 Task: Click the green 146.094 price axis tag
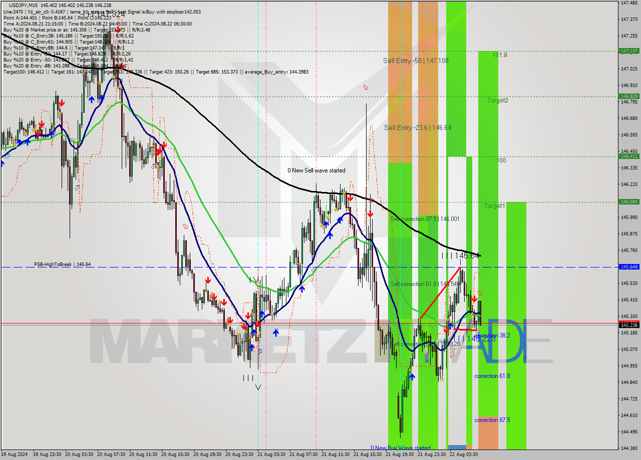click(629, 201)
